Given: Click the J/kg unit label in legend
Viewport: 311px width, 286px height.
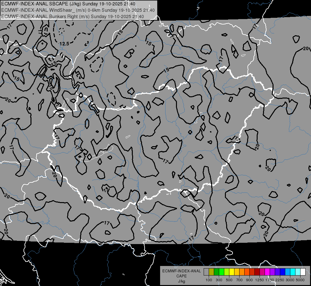Looking at the screenshot, I should [x=181, y=281].
